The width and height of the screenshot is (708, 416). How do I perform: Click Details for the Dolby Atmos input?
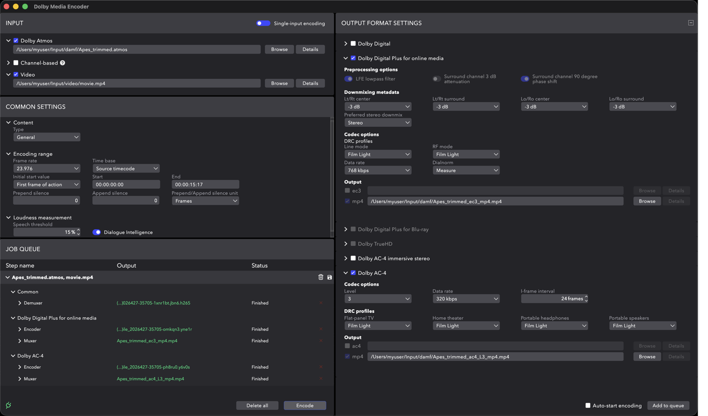(x=310, y=49)
